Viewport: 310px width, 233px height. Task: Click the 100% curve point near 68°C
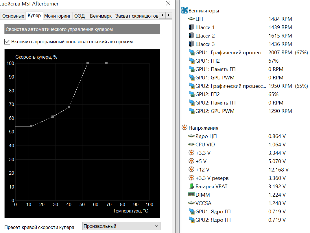click(106, 63)
